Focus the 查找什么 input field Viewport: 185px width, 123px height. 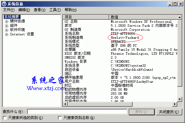click(x=77, y=112)
